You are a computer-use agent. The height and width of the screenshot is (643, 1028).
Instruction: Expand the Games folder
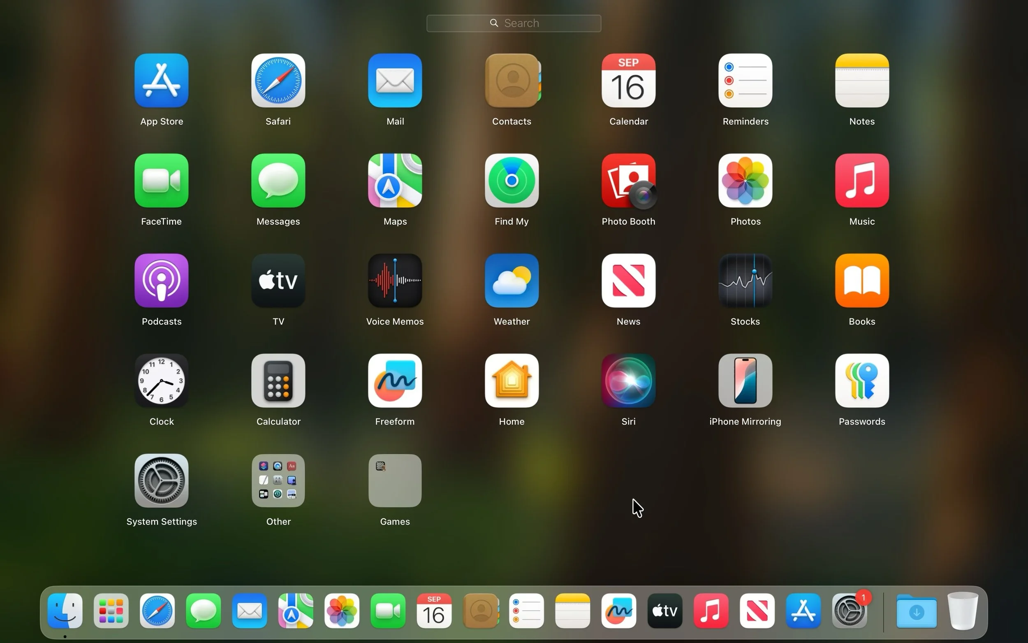(395, 481)
